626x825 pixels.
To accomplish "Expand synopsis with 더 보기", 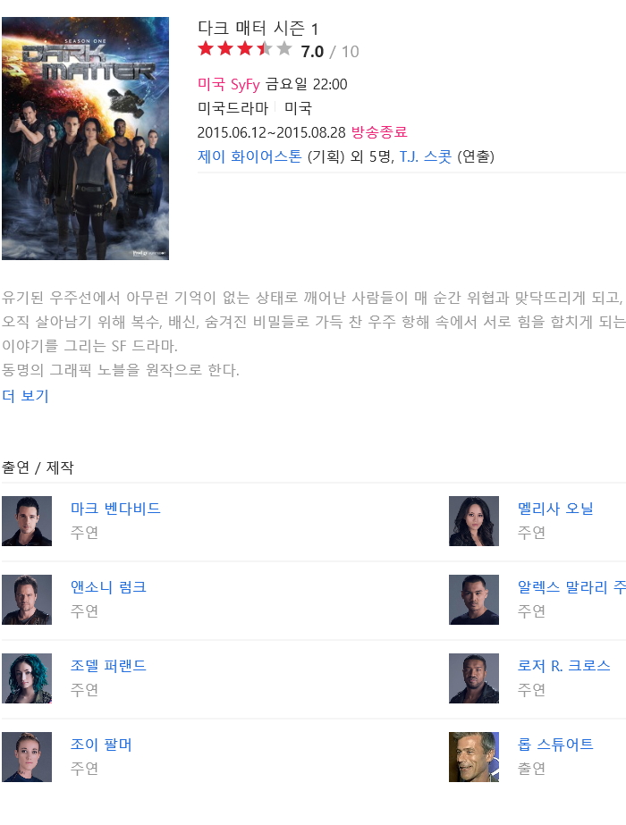I will click(x=25, y=396).
